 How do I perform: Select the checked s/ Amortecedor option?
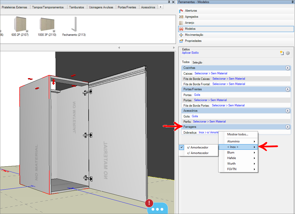click(198, 147)
